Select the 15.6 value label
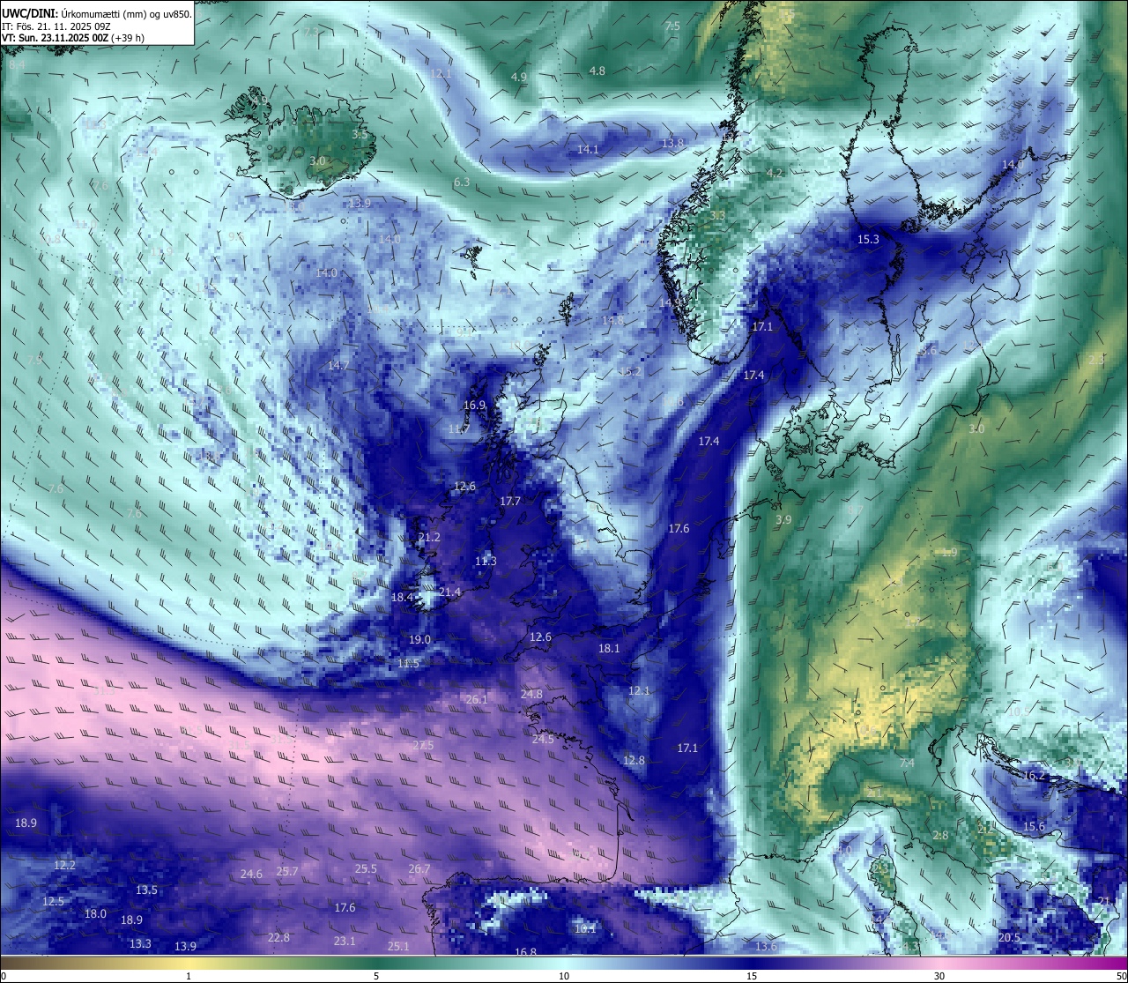This screenshot has height=983, width=1128. [x=1034, y=826]
